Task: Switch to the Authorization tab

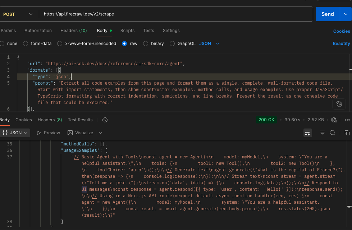Action: coord(38,31)
